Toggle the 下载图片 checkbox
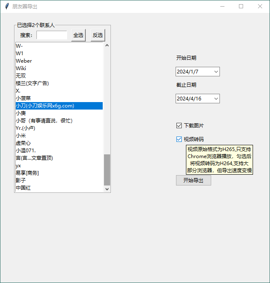270x283 pixels. pyautogui.click(x=179, y=125)
